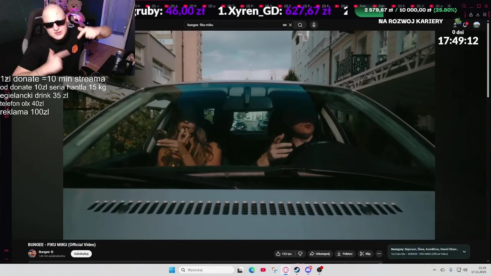Open the Bungee channel avatar
This screenshot has height=276, width=491.
coord(32,253)
